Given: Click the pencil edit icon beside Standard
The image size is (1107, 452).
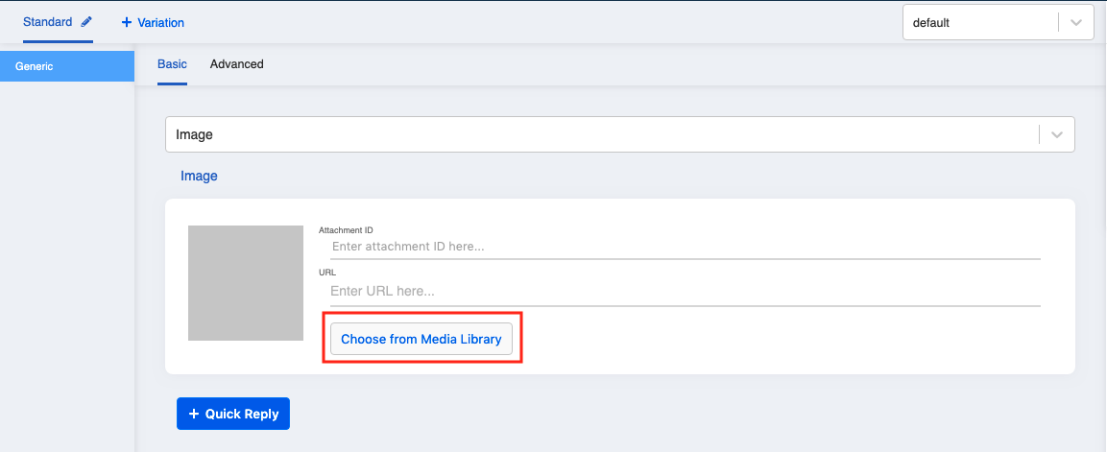Looking at the screenshot, I should pyautogui.click(x=86, y=22).
